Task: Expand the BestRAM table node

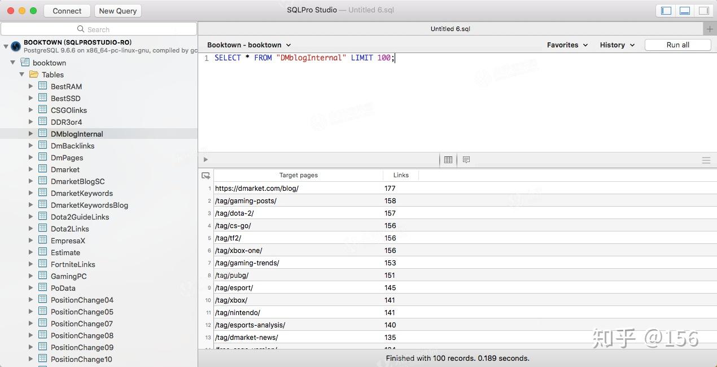Action: (31, 86)
